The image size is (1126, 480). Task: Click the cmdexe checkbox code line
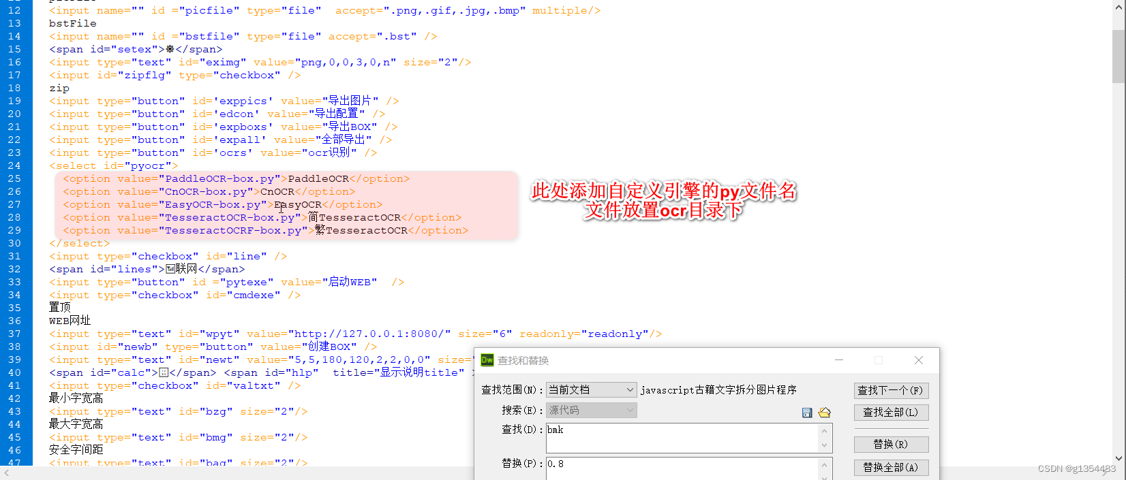tap(174, 295)
